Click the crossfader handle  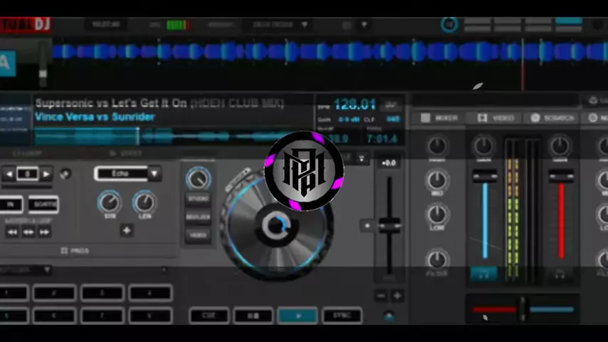[522, 309]
